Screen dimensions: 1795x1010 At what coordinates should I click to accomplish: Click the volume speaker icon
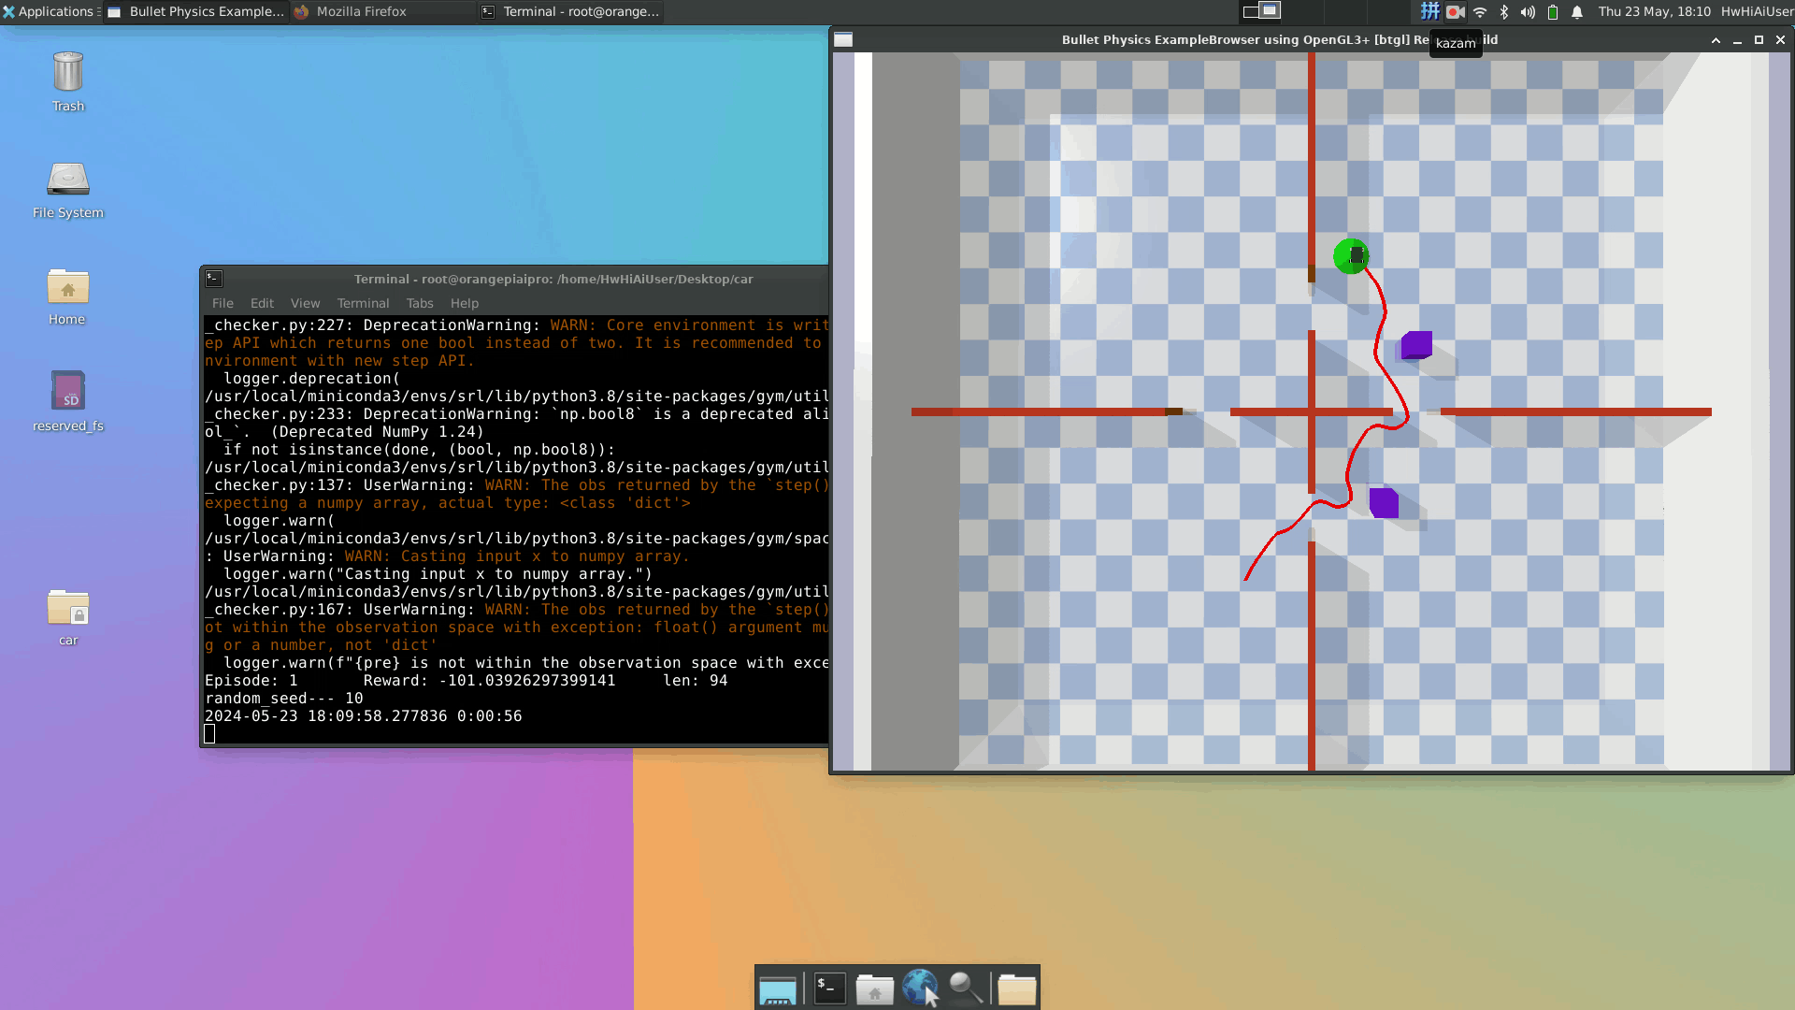pyautogui.click(x=1528, y=12)
